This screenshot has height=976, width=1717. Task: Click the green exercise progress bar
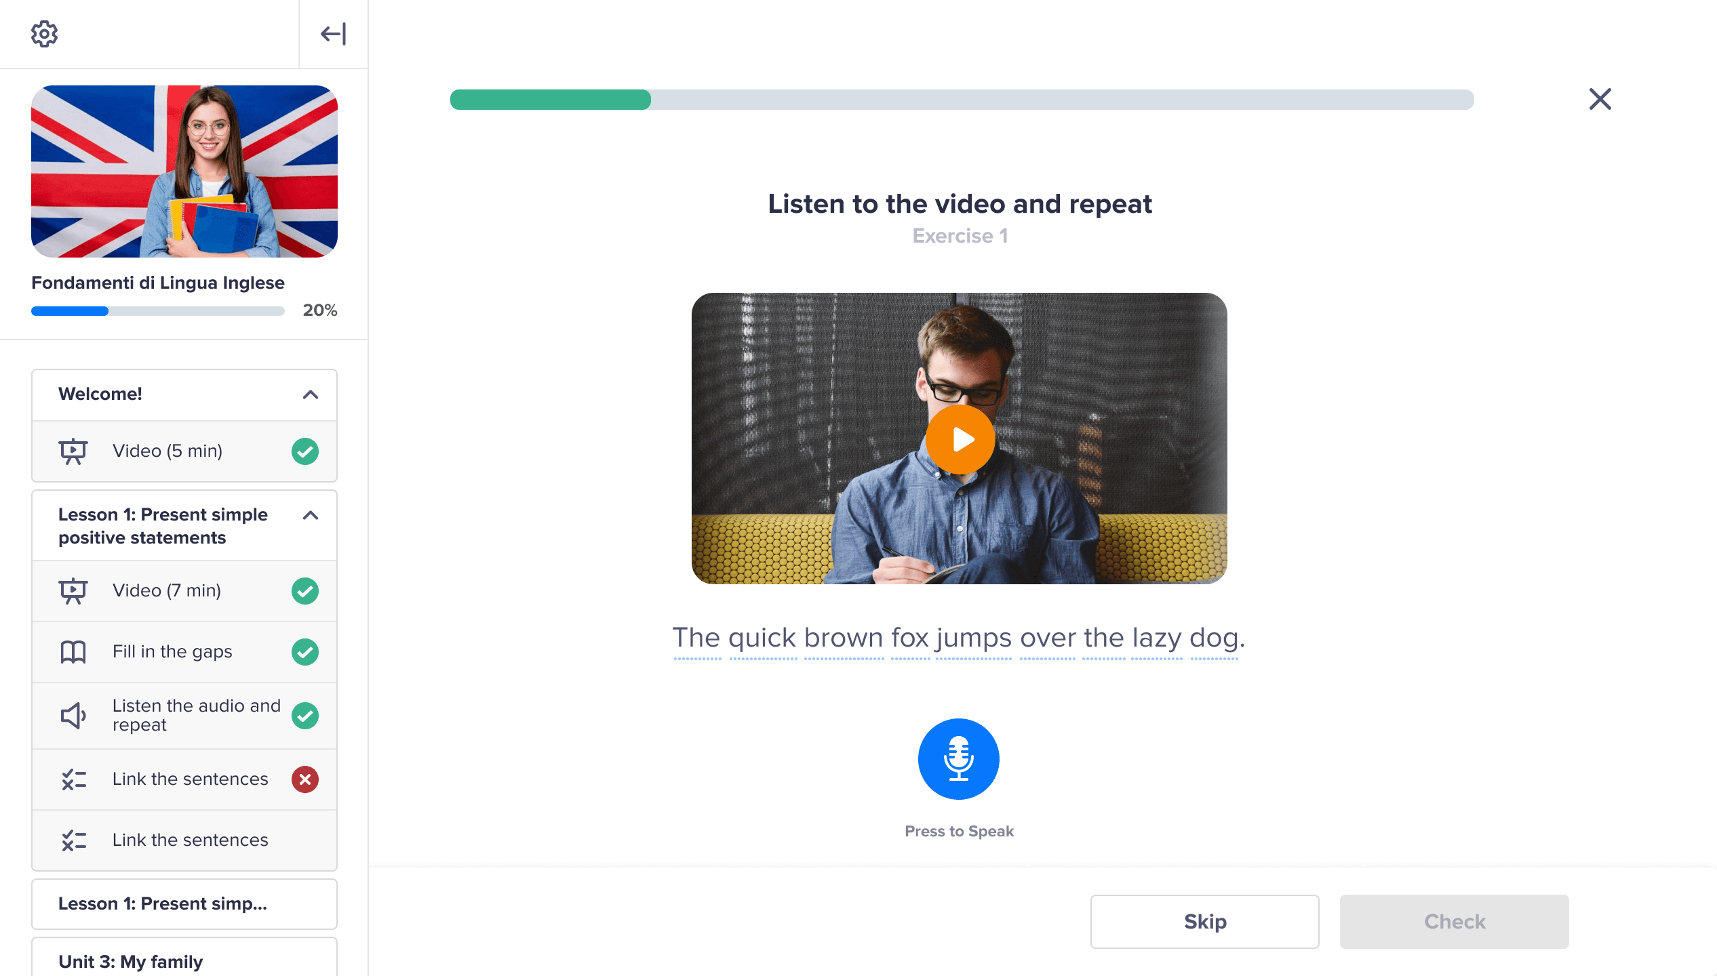pos(551,100)
